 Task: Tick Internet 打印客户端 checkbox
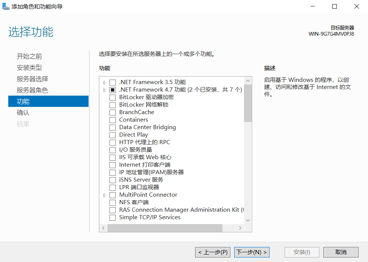point(113,165)
